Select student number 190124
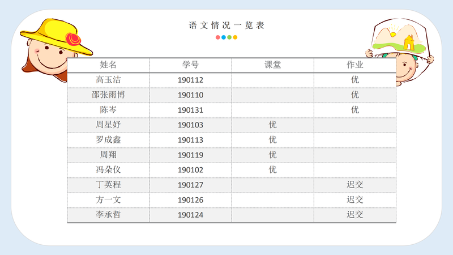This screenshot has width=453, height=255. pos(190,215)
